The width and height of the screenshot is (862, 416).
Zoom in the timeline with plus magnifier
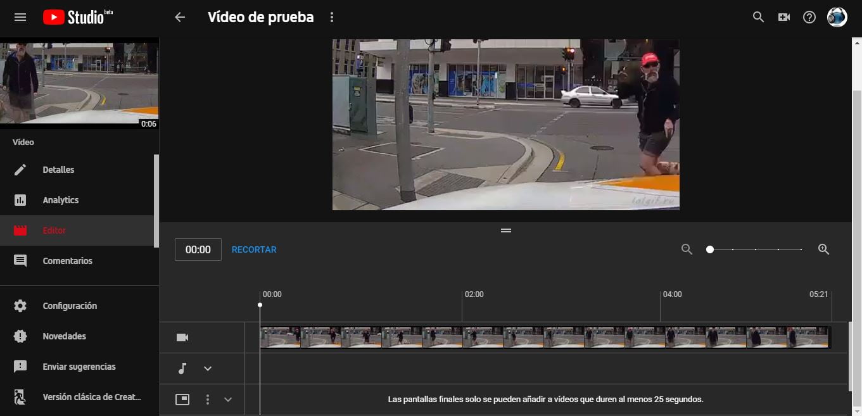[823, 249]
